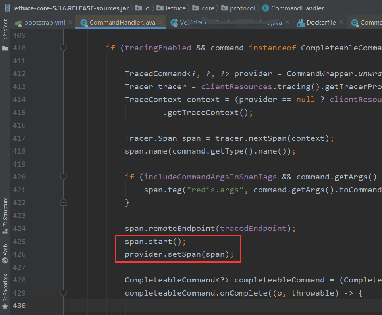The width and height of the screenshot is (382, 315).
Task: Click the CommandHandler class breadcrumb
Action: [293, 8]
